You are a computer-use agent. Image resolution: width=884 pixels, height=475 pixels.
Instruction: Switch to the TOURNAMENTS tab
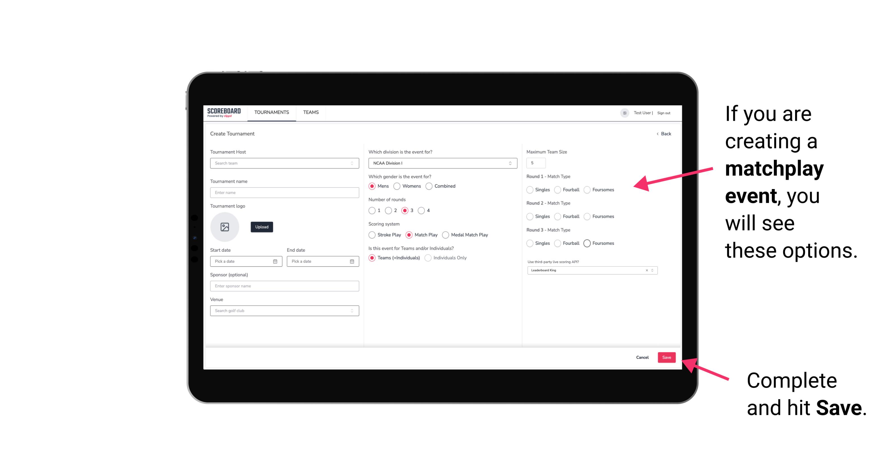[272, 112]
